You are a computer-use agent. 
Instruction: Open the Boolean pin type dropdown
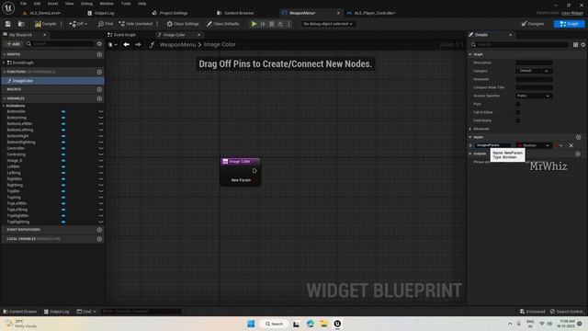pos(533,145)
